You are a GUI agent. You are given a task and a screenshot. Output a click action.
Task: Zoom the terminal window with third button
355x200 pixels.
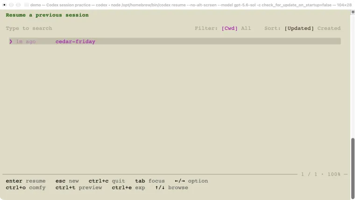pos(18,5)
